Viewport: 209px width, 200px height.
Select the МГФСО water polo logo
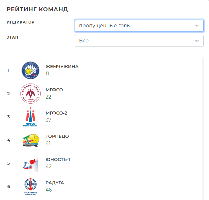tap(31, 94)
